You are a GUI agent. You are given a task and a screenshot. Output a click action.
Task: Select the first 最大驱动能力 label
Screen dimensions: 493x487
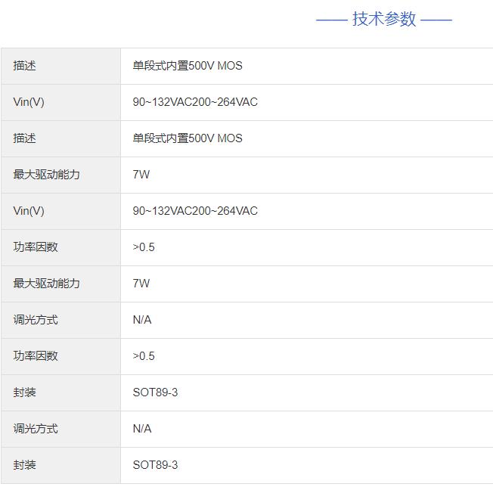[x=46, y=175]
